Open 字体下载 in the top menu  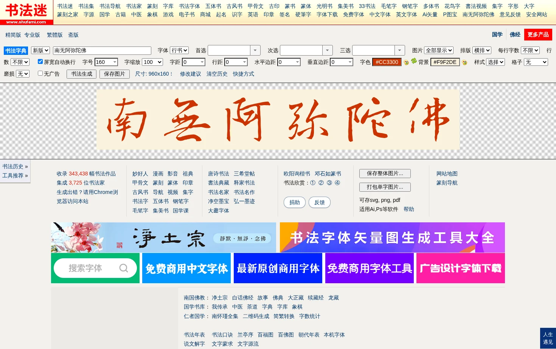pyautogui.click(x=327, y=14)
